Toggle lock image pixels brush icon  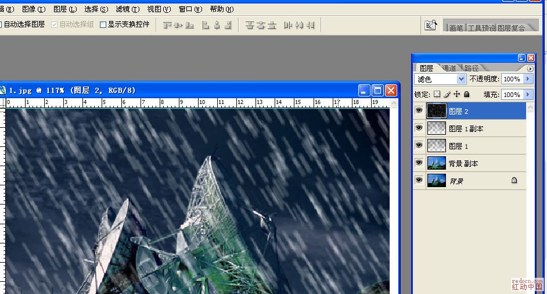point(447,94)
